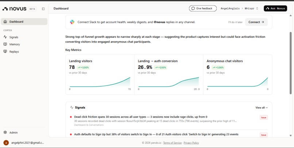Image resolution: width=294 pixels, height=148 pixels.
Task: Click the scrollbar down arrow
Action: pyautogui.click(x=291, y=136)
